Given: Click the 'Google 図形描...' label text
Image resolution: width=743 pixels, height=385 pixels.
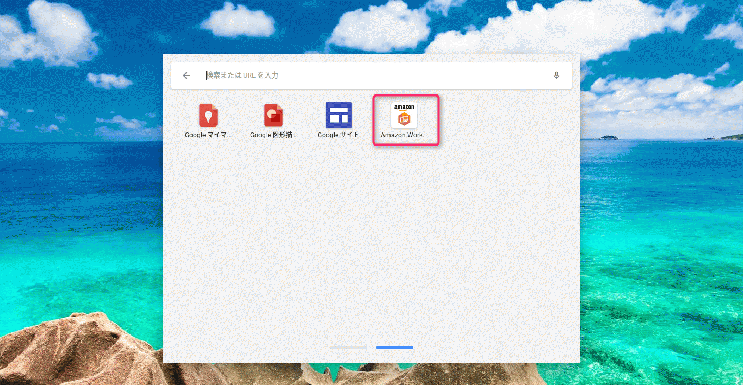Looking at the screenshot, I should (274, 135).
